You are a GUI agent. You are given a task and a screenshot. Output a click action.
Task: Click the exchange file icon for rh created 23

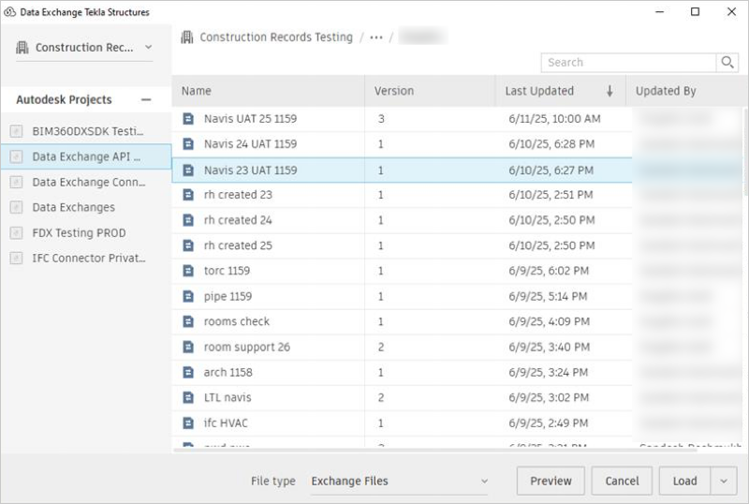click(189, 195)
